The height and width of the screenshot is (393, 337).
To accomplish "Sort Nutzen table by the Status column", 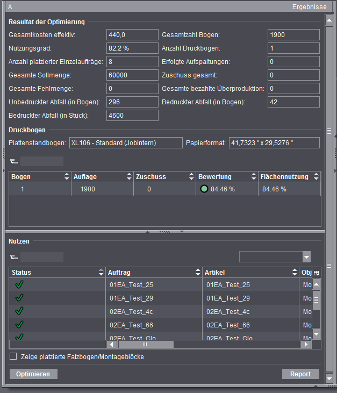I will (101, 272).
